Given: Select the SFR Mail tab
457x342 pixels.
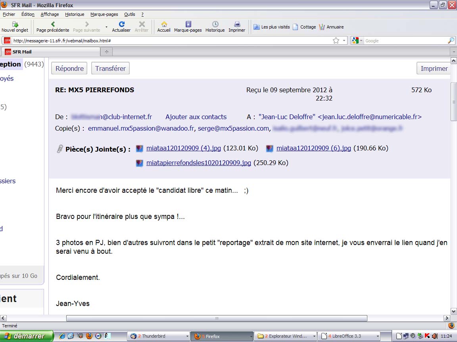Looking at the screenshot, I should click(x=51, y=52).
